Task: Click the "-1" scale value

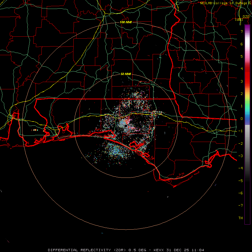Action: tap(241, 131)
